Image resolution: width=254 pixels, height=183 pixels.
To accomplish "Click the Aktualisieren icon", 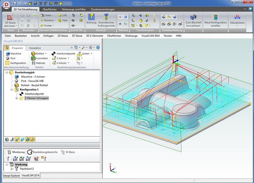I will tap(237, 17).
